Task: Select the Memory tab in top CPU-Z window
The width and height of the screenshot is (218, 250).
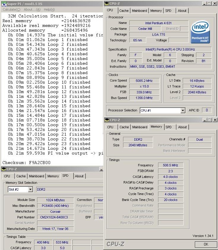Action: point(156,11)
